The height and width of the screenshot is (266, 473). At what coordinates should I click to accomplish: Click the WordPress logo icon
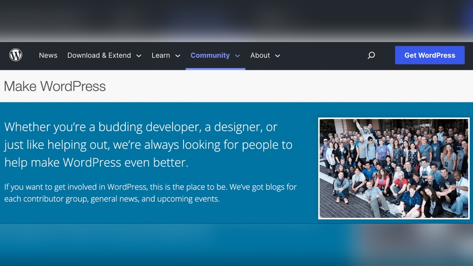(16, 55)
